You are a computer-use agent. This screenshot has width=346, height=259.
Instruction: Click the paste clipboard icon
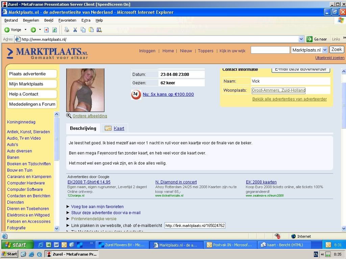coord(91,30)
